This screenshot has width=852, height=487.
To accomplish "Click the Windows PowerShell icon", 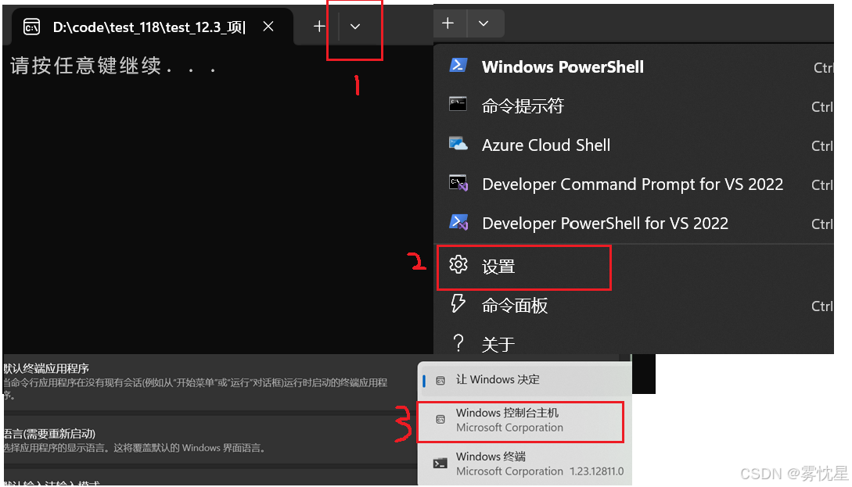I will pyautogui.click(x=458, y=66).
